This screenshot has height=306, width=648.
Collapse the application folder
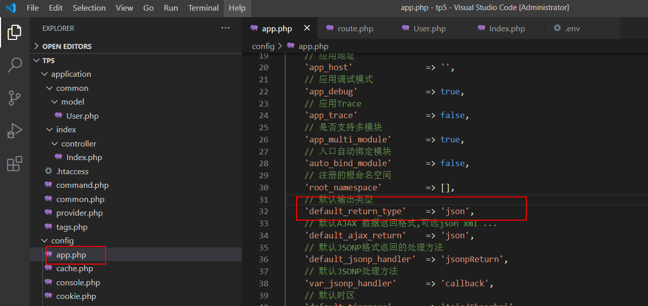click(x=136, y=74)
